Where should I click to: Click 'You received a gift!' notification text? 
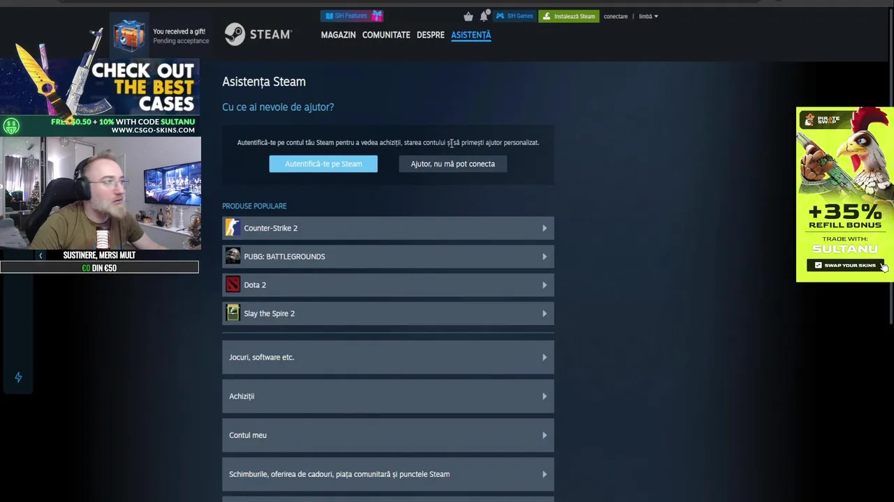[x=179, y=31]
